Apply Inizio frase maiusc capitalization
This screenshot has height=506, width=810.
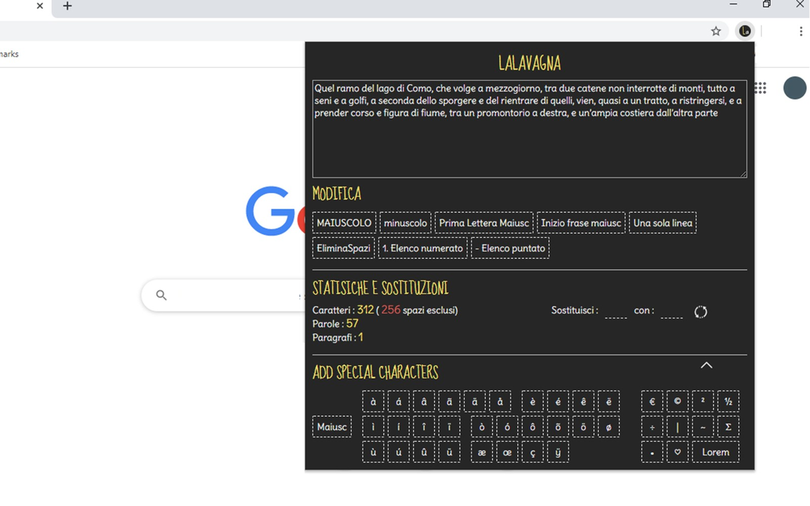[581, 223]
